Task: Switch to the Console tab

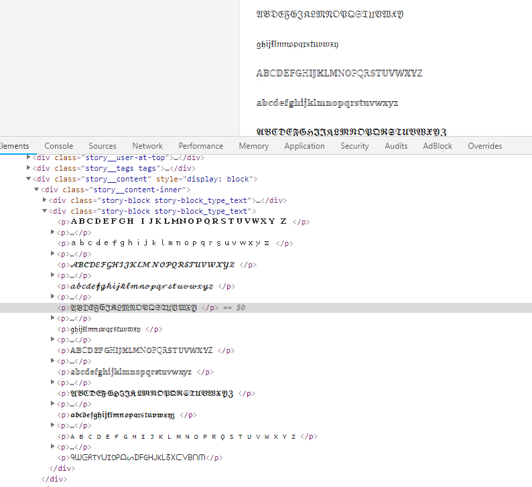Action: coord(59,146)
